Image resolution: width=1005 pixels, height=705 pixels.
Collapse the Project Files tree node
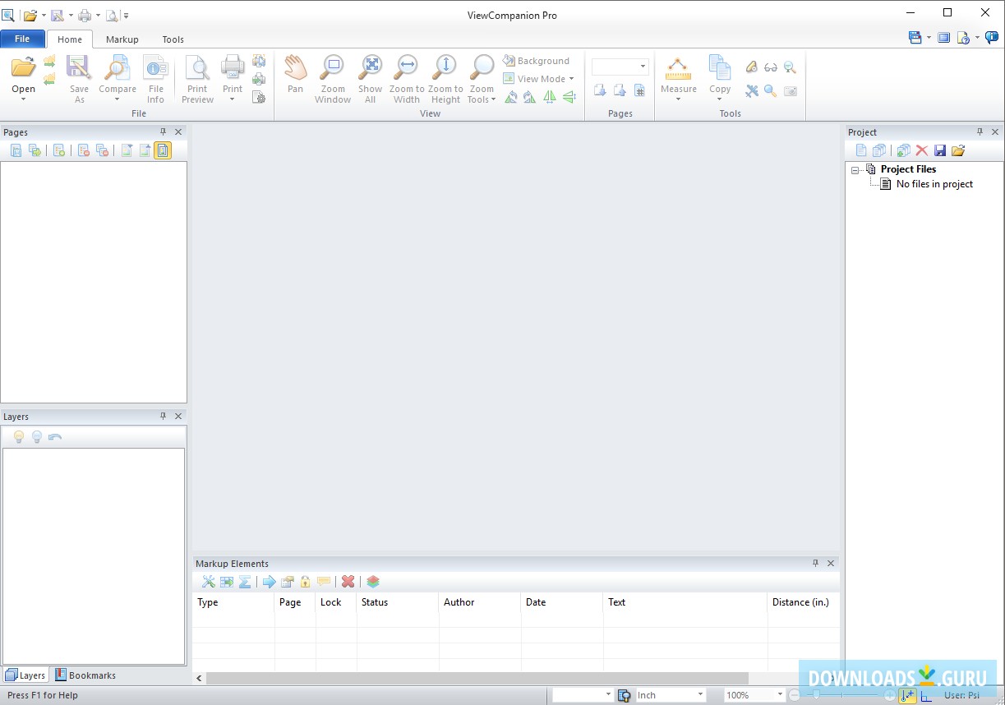855,170
